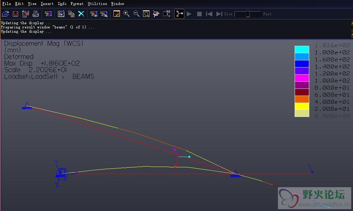This screenshot has width=353, height=211.
Task: Click the Zoom In magnifier icon
Action: coord(126,14)
